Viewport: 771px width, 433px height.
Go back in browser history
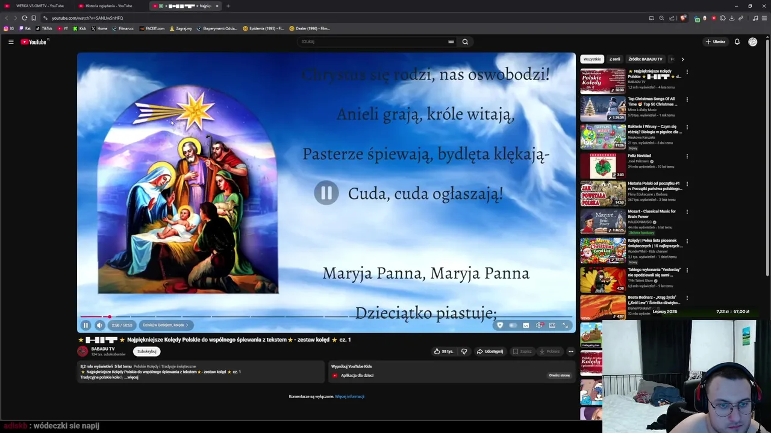tap(7, 18)
